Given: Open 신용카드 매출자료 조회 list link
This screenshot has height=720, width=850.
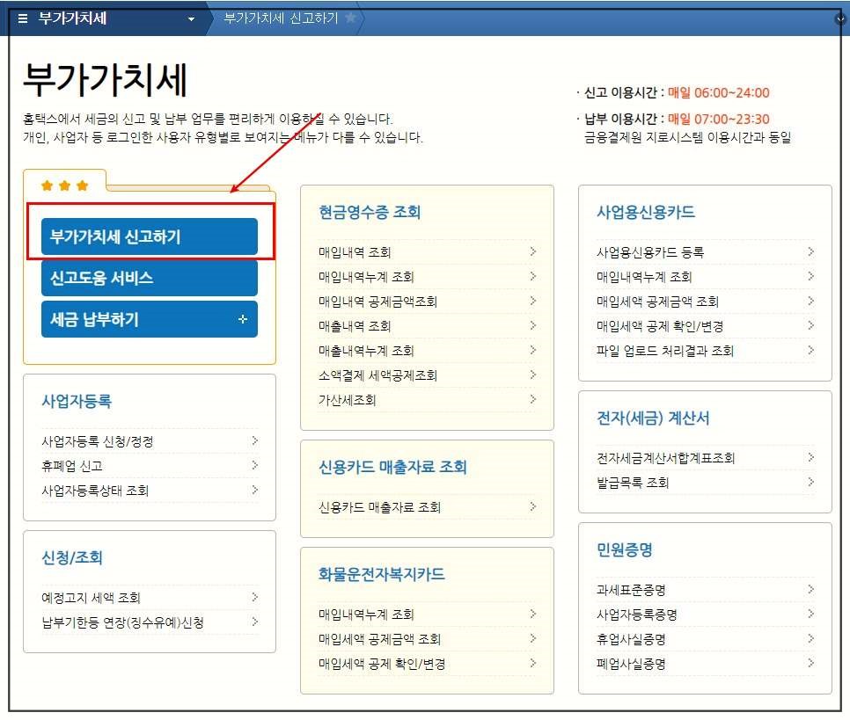Looking at the screenshot, I should coord(379,507).
